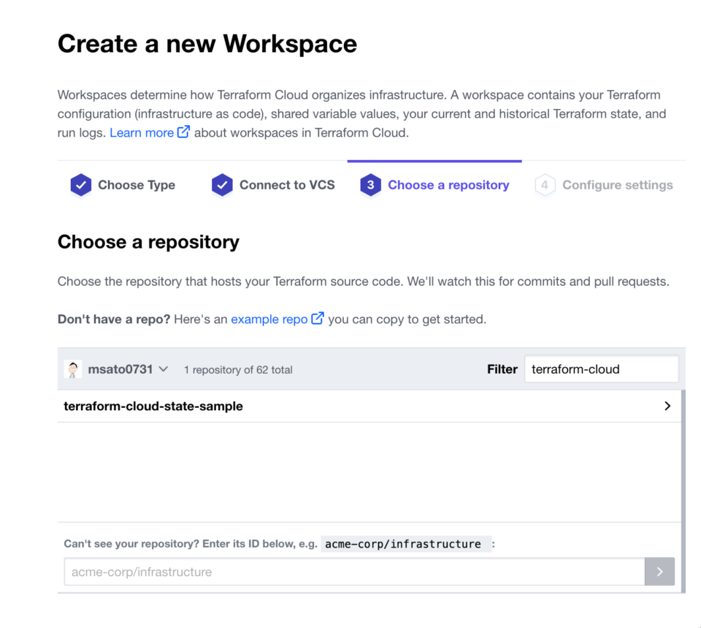Select the terraform-cloud-state-sample repository

coord(369,406)
